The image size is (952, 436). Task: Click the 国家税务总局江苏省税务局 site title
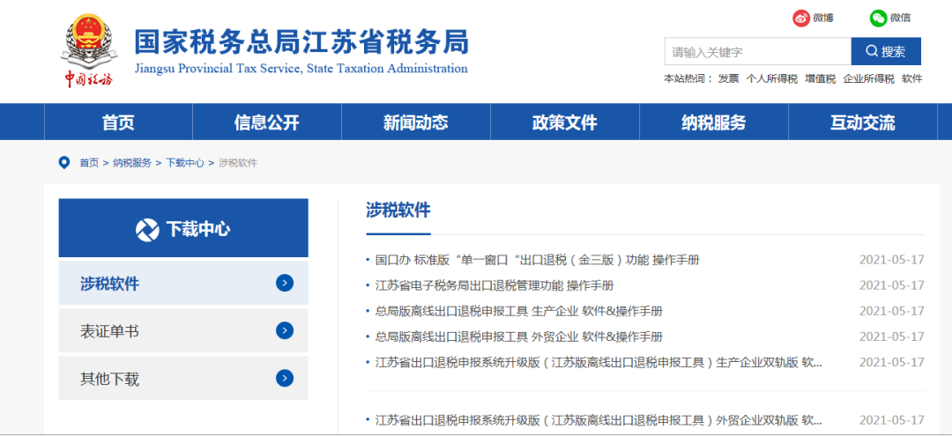[301, 42]
